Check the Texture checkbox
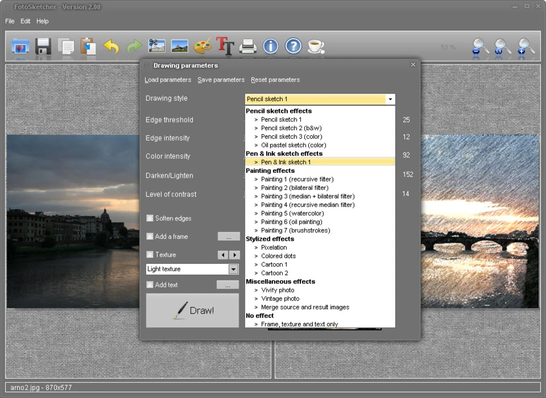This screenshot has width=546, height=398. (x=150, y=254)
